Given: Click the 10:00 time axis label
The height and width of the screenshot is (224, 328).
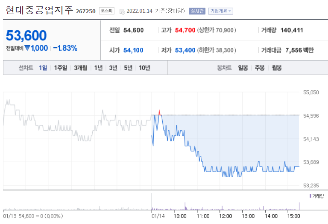Looking at the screenshot, I should click(x=180, y=216).
